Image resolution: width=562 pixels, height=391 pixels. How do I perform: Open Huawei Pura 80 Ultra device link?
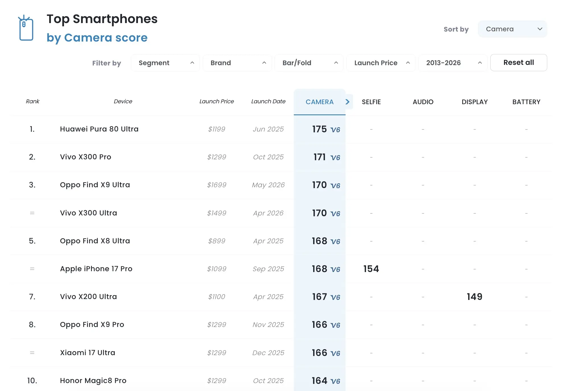point(99,129)
